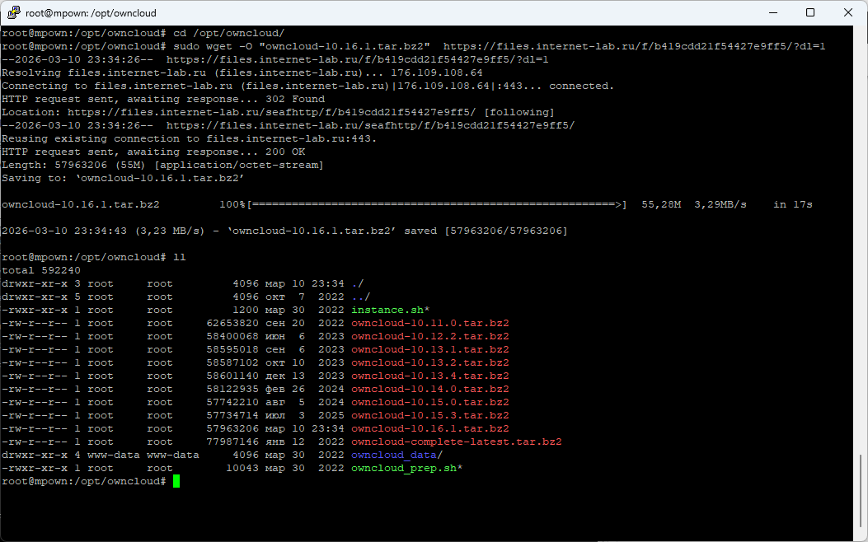Click the scrollbar down arrow

point(861,535)
